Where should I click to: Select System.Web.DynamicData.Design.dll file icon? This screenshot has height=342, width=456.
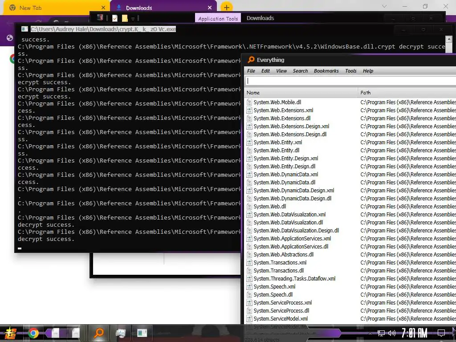coord(249,198)
